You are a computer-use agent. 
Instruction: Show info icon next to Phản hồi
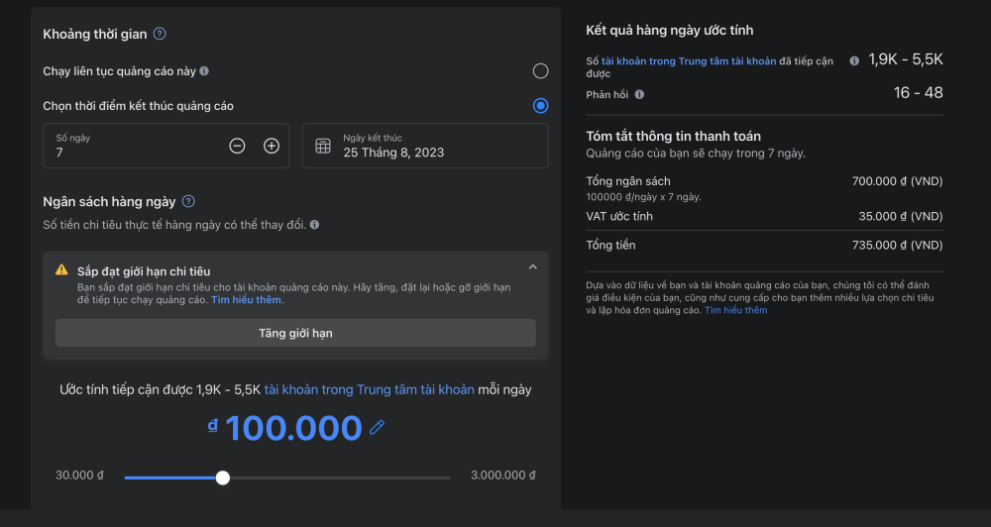point(639,95)
